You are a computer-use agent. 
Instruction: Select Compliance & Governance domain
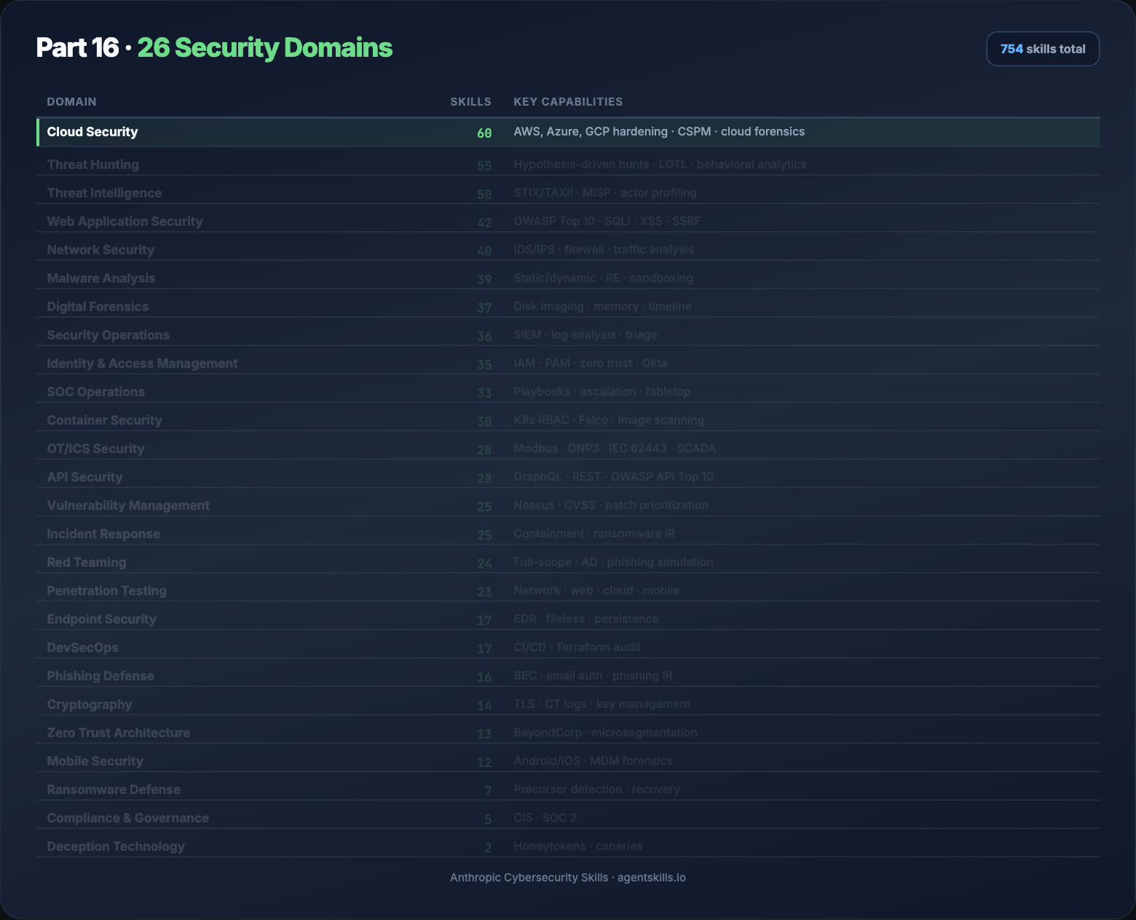pos(127,818)
